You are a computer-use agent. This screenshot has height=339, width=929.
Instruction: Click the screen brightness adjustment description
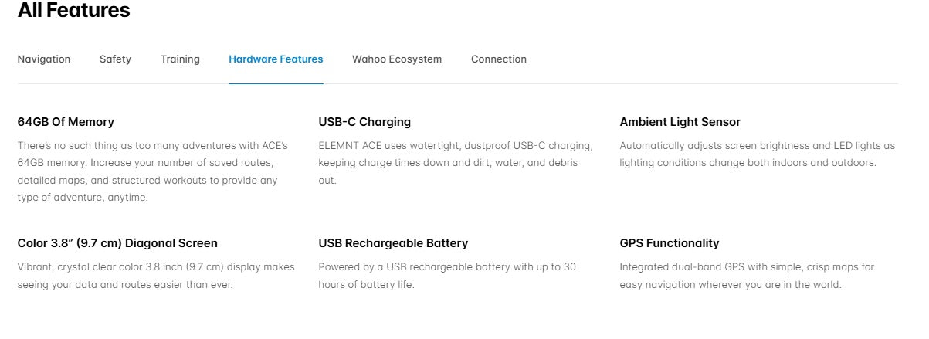pos(757,154)
